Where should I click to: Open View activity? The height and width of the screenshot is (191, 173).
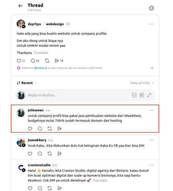(x=141, y=83)
